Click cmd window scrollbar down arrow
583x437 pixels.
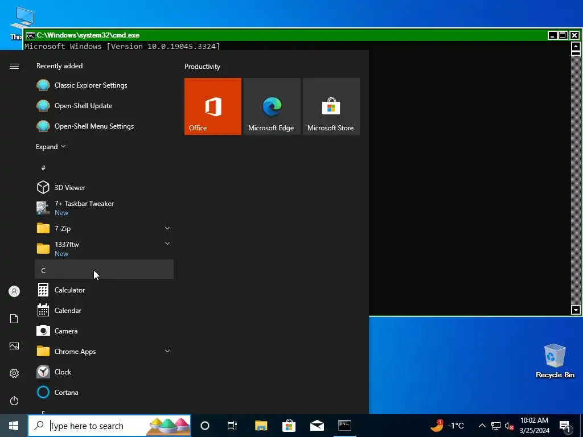pos(576,309)
